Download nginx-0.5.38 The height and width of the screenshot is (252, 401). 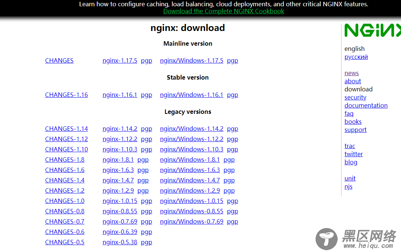120,242
